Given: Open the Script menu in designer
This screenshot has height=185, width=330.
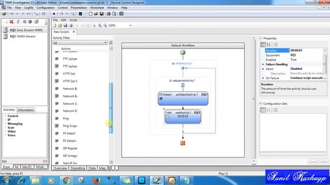Looking at the screenshot, I should click(x=73, y=20).
